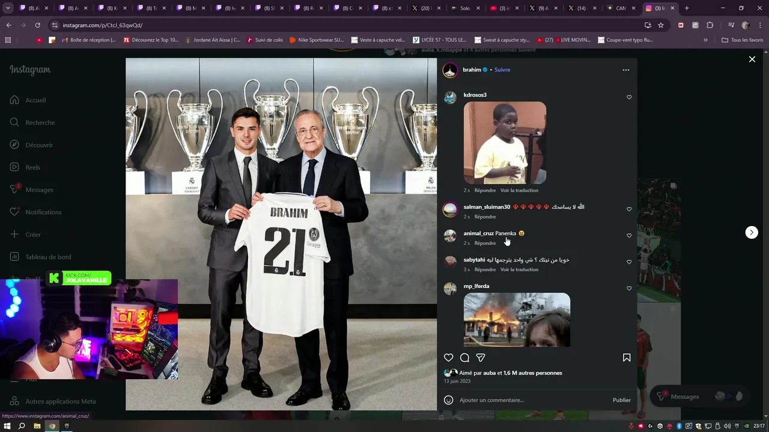The width and height of the screenshot is (769, 432).
Task: Reply to kdrosos3's comment
Action: [485, 190]
